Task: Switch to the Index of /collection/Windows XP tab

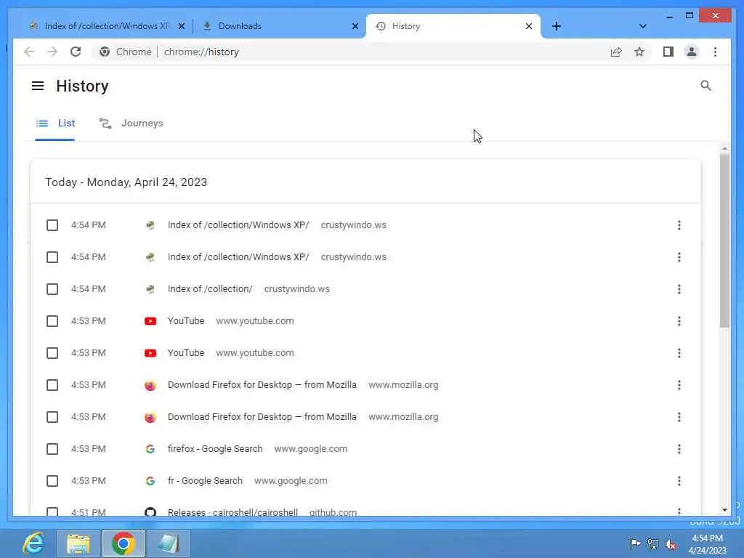Action: point(107,26)
